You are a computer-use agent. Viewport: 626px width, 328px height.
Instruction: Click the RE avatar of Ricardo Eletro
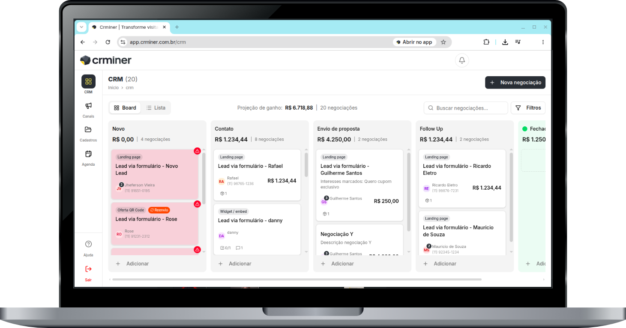coord(426,188)
